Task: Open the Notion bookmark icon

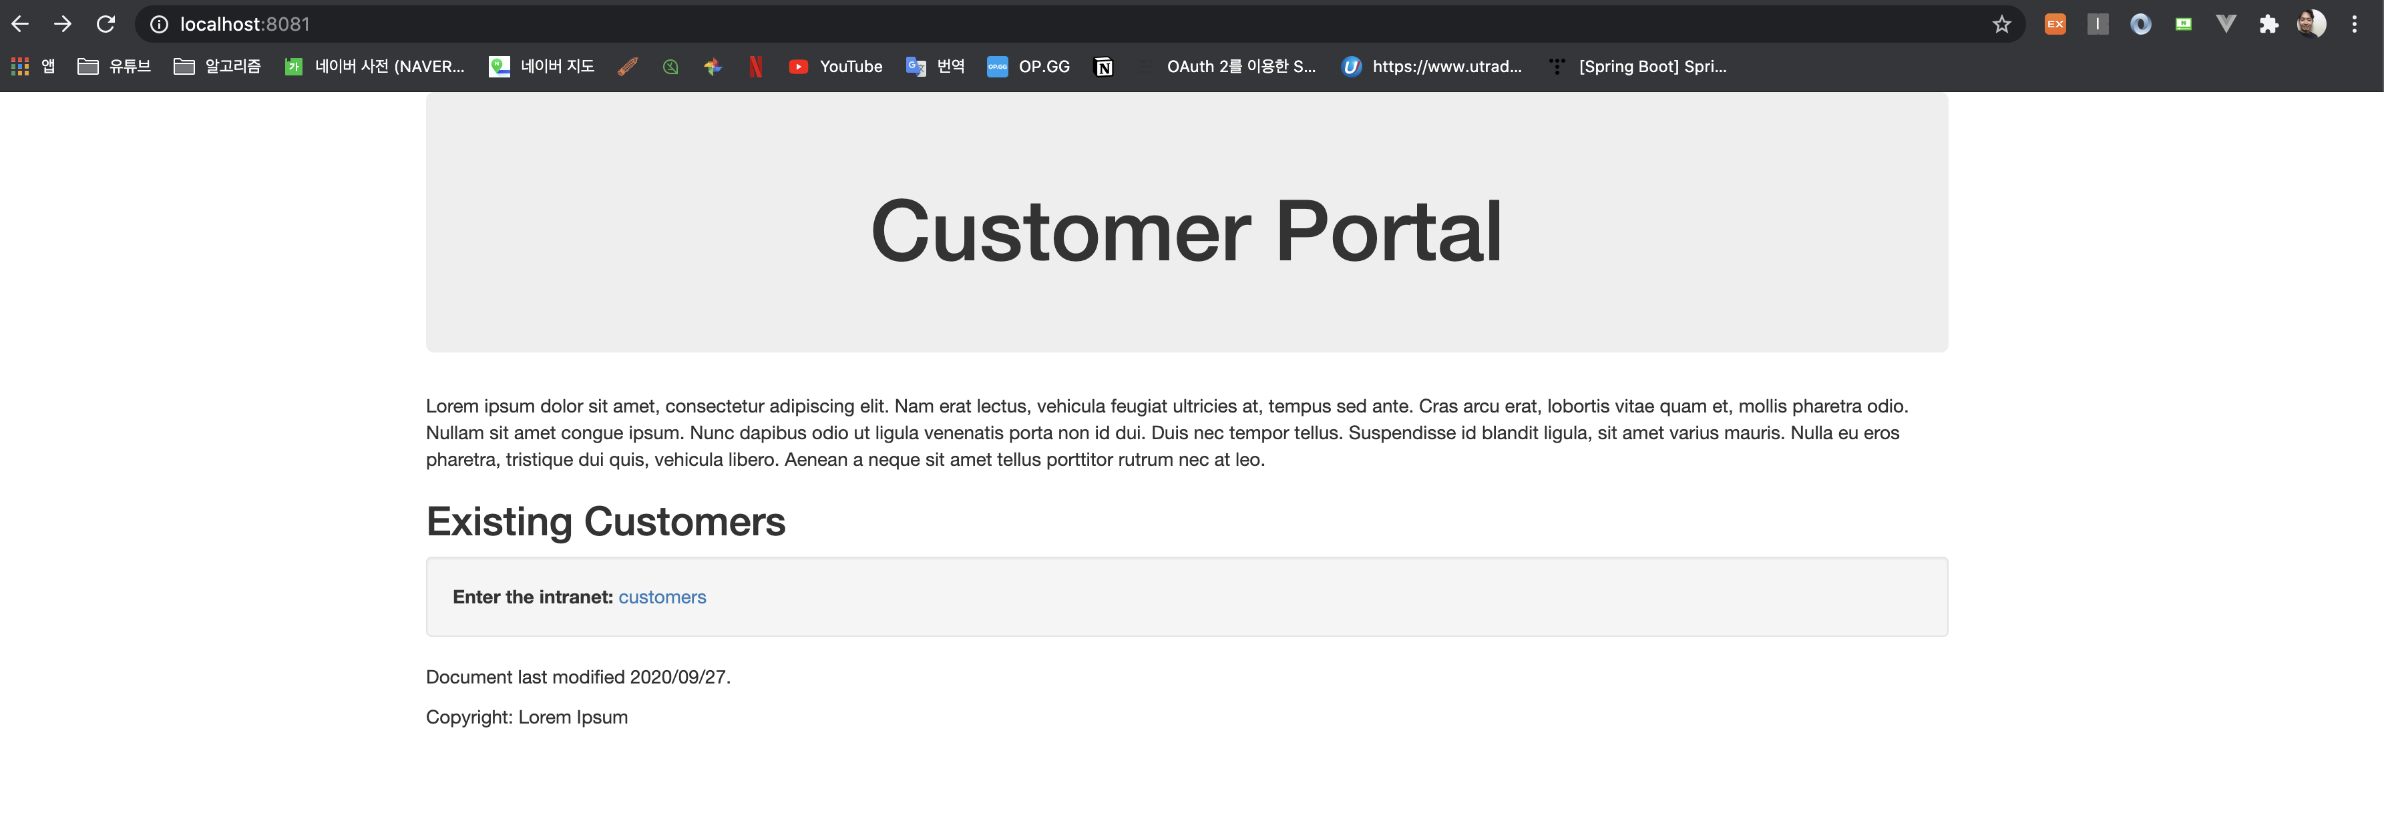Action: [1103, 67]
